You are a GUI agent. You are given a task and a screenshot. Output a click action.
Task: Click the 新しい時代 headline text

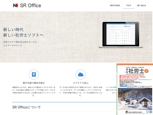(13, 29)
